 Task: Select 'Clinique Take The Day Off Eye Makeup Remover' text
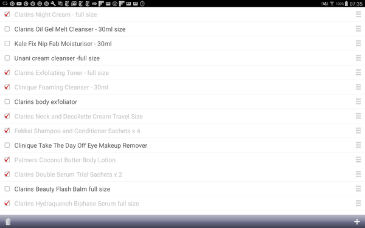(80, 146)
